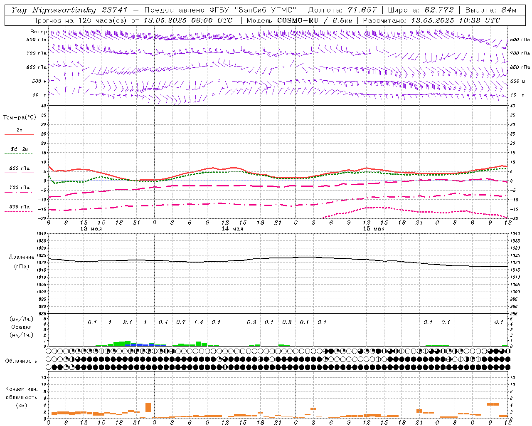Click the red solid line sample for 850 гПа legend

coord(19,173)
